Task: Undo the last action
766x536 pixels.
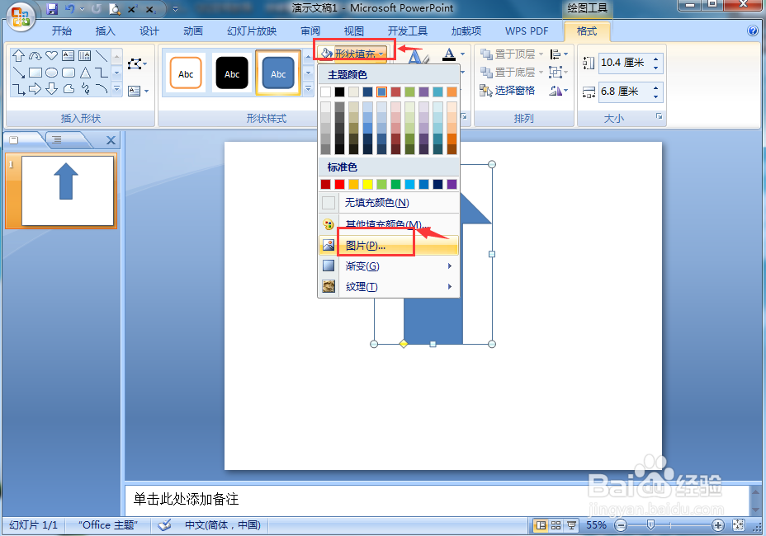Action: point(69,9)
